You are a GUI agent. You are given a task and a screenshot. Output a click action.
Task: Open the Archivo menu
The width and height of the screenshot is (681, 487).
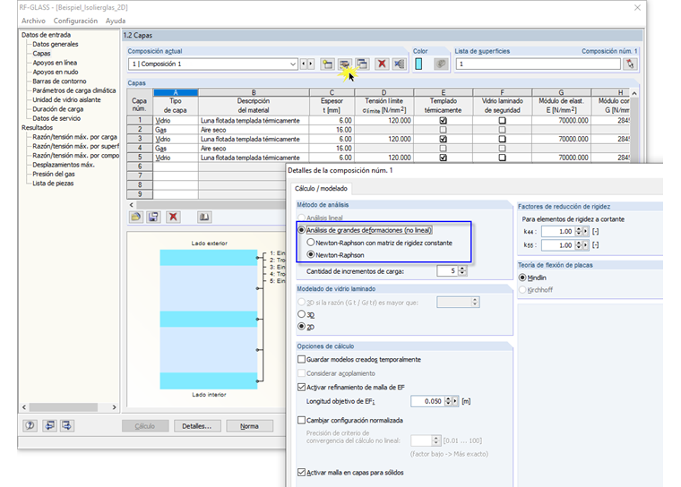tap(33, 21)
